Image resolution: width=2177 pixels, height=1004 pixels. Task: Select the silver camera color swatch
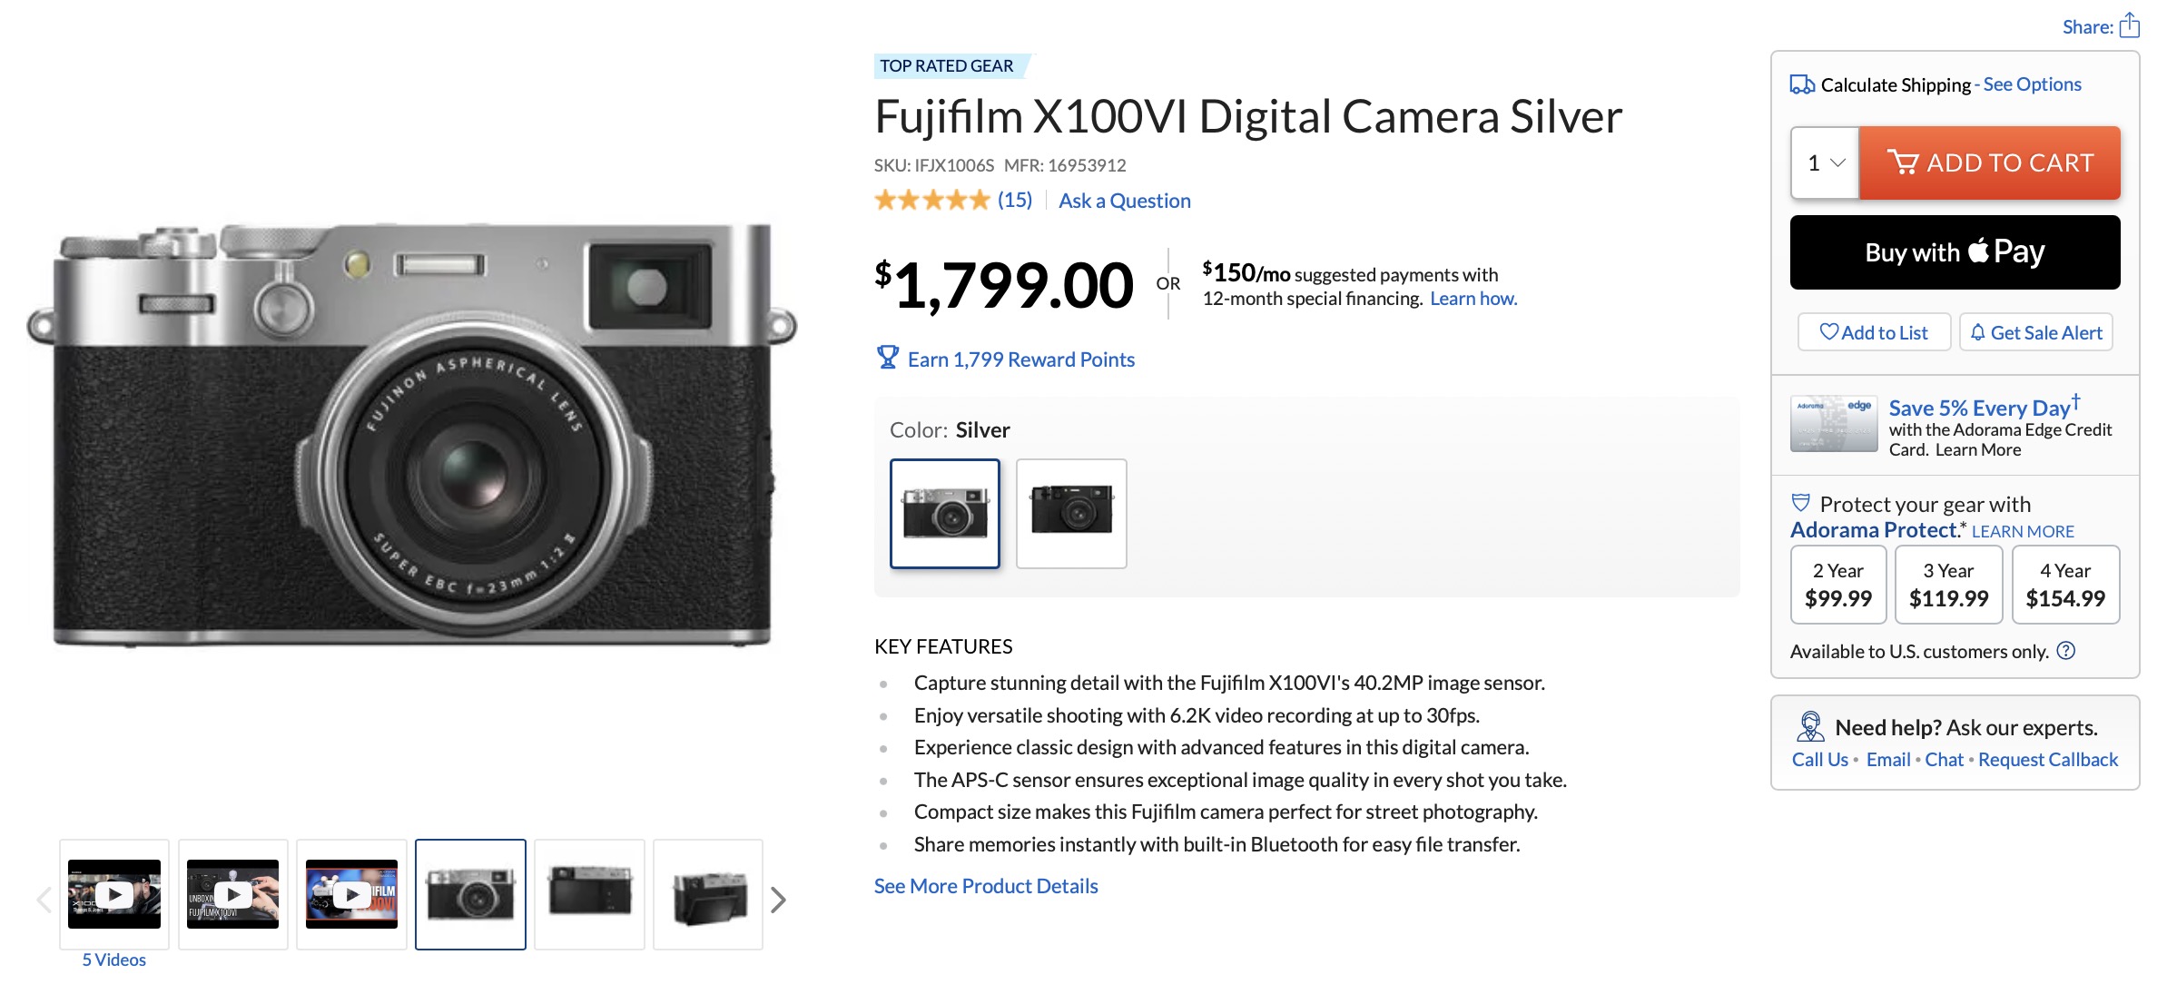[945, 514]
